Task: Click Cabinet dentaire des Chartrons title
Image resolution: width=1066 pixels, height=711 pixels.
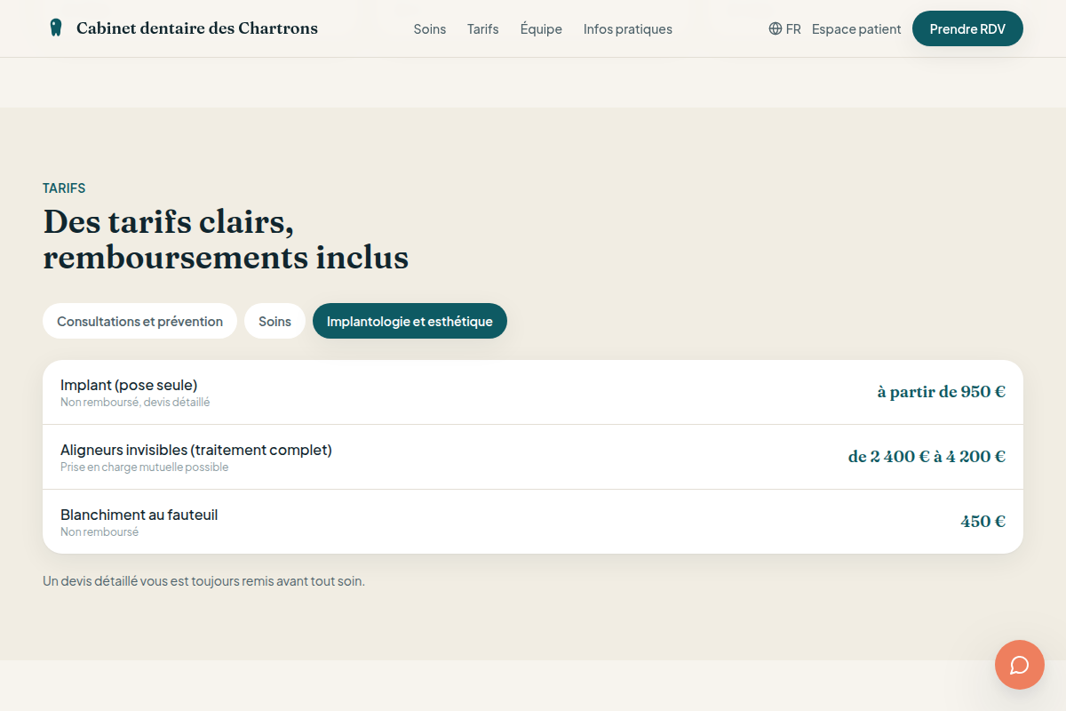Action: pyautogui.click(x=197, y=28)
